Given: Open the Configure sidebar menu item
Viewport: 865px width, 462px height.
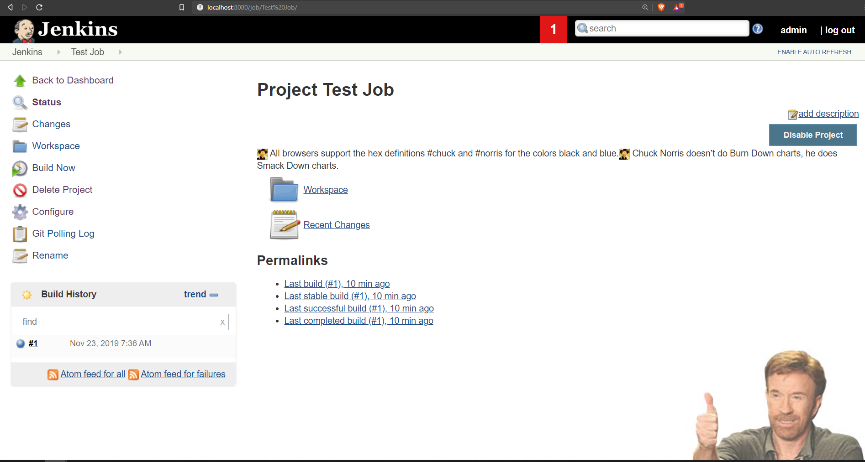Looking at the screenshot, I should point(53,212).
